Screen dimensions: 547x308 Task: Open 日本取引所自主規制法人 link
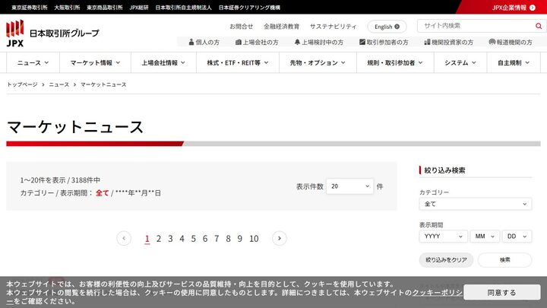184,8
